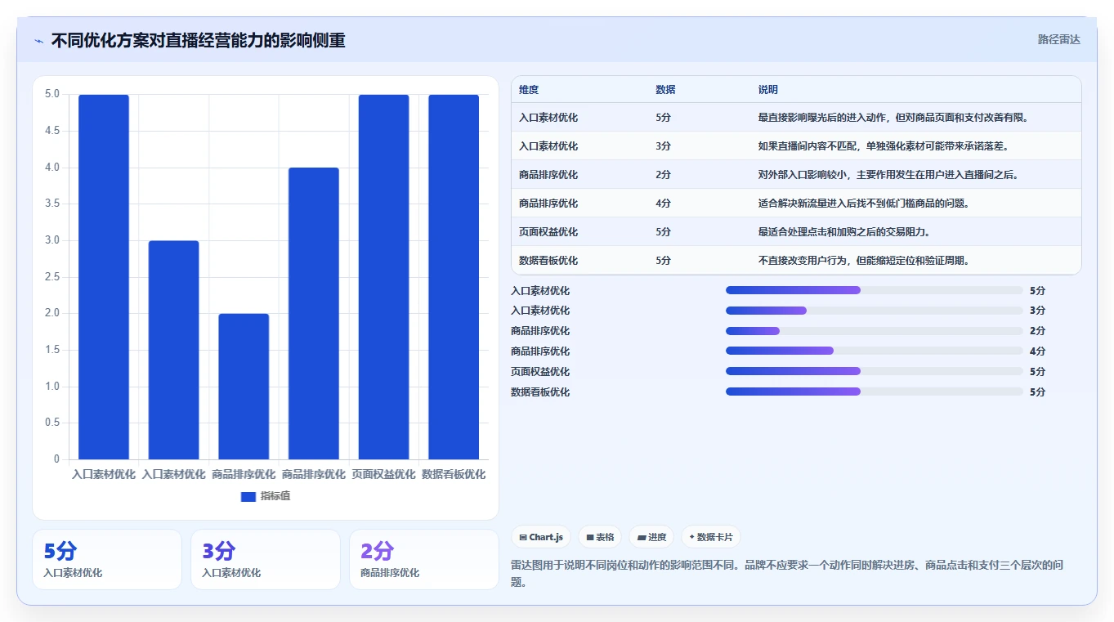Open the 2分 商品排序优化 data card
The height and width of the screenshot is (622, 1114).
(424, 559)
